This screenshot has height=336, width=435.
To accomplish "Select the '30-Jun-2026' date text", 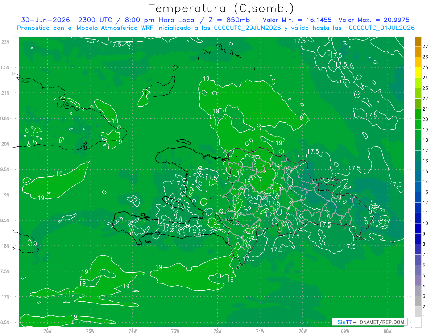I will (x=45, y=20).
